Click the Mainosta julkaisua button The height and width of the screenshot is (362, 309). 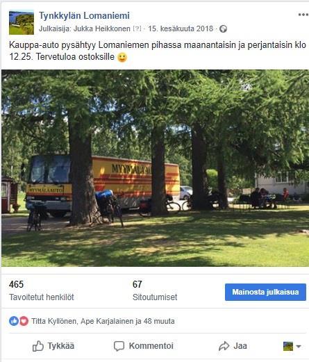[265, 292]
